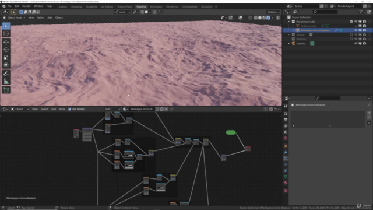Switch to wireframe viewport shading
The image size is (373, 210).
(255, 17)
